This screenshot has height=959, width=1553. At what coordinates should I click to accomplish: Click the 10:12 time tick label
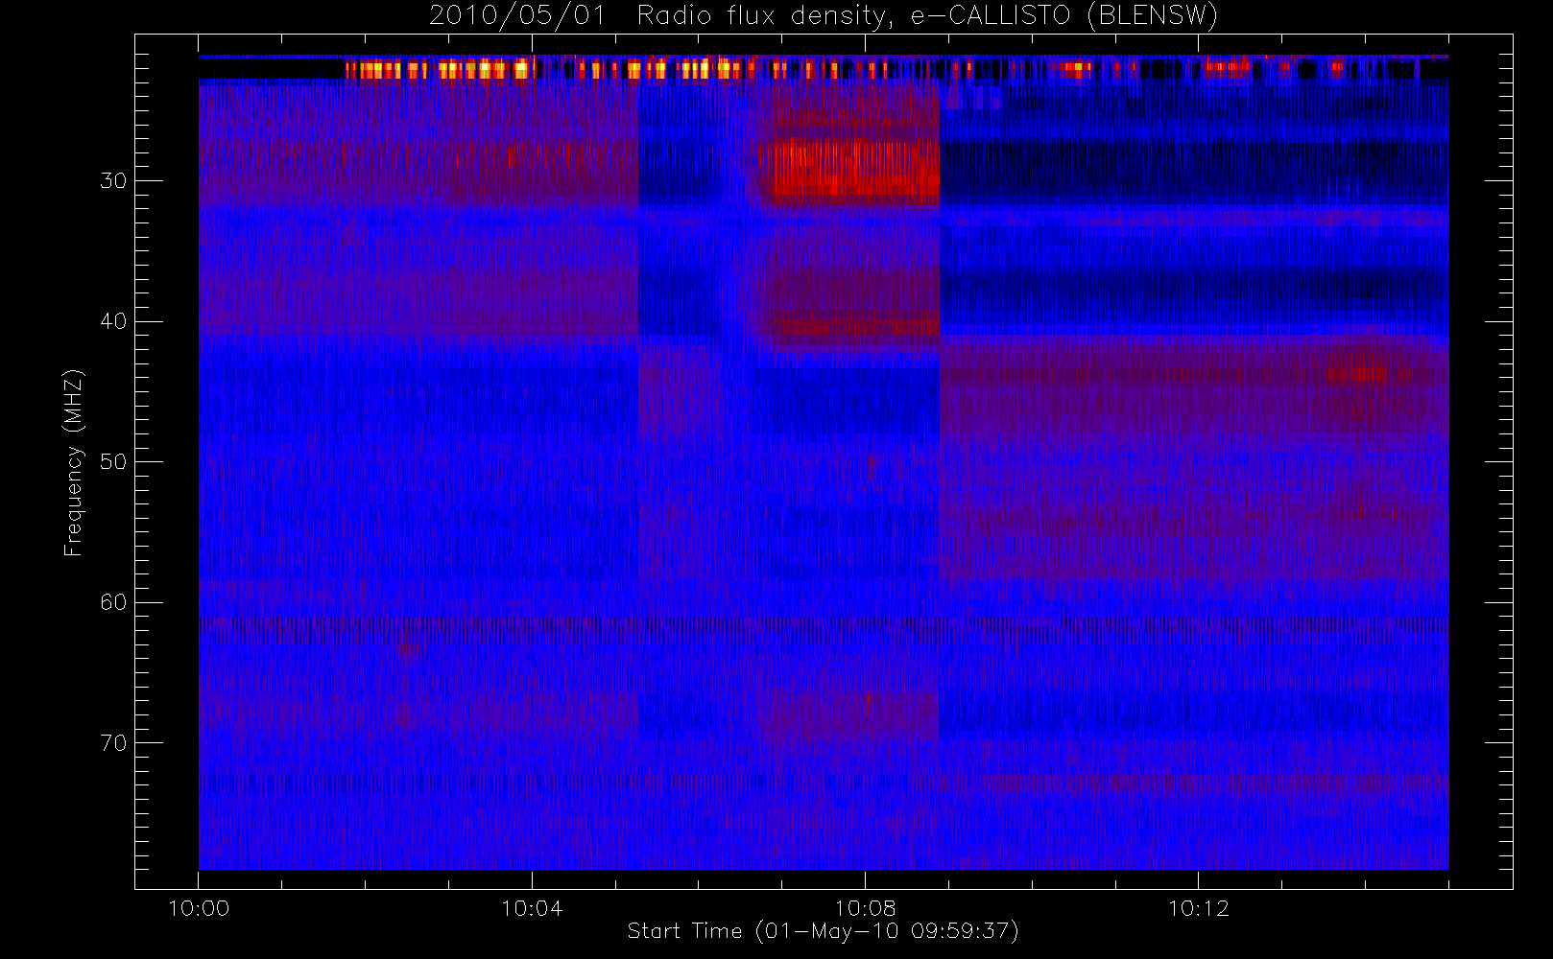[x=1198, y=908]
